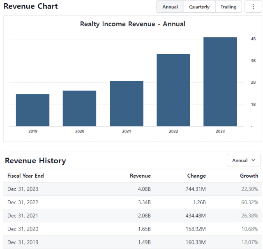Click the 60.32% growth value
Viewport: 263px width, 249px height.
point(250,202)
